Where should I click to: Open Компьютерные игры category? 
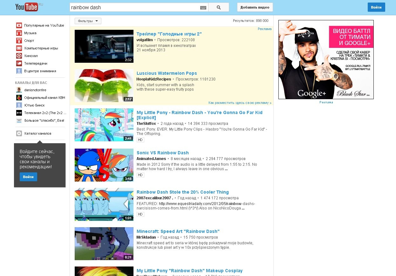(x=41, y=48)
